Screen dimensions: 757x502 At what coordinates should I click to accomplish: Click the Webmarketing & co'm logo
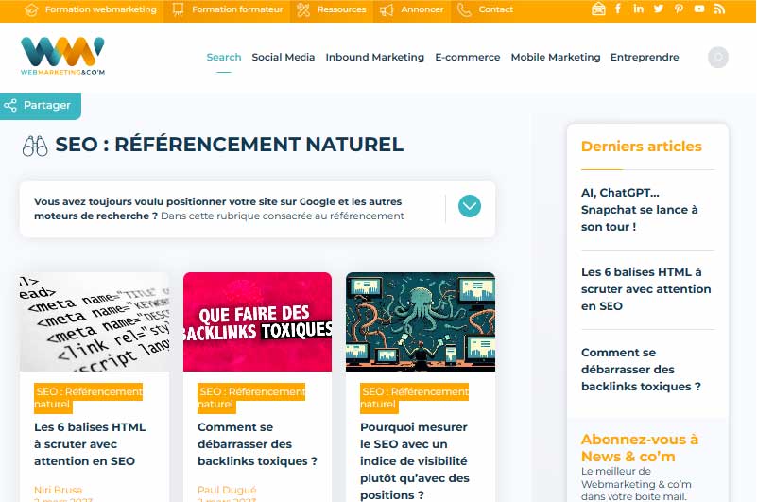62,56
